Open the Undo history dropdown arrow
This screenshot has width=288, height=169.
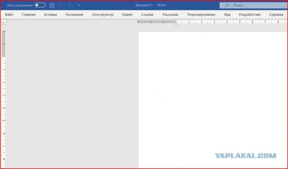(x=64, y=5)
